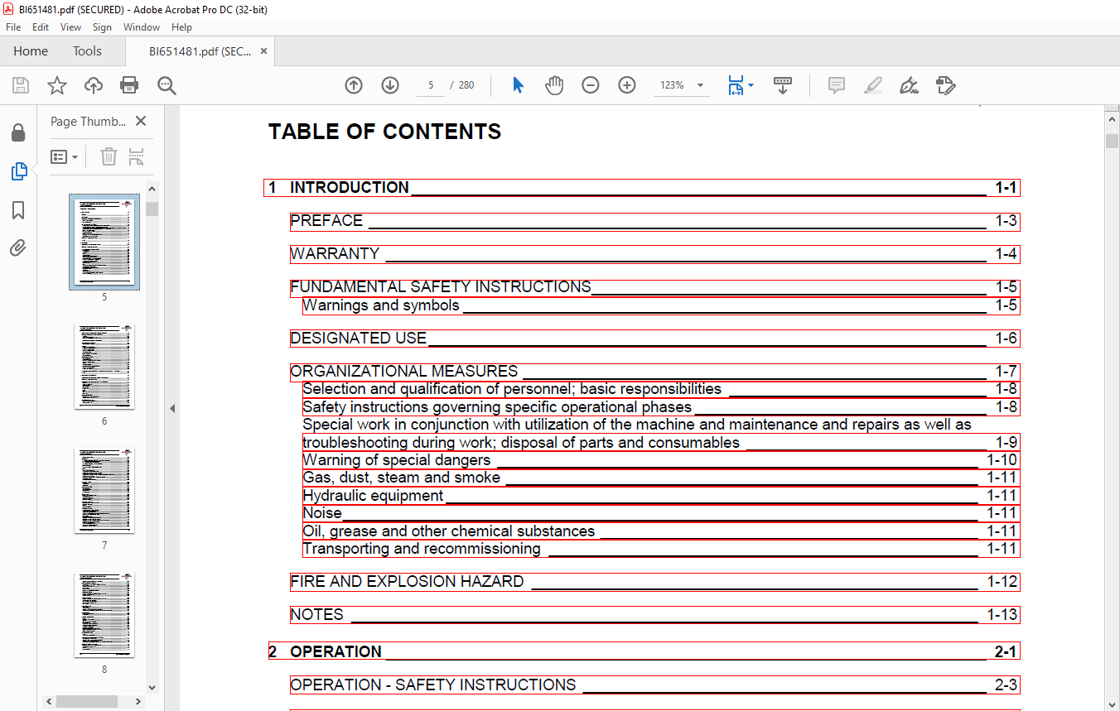Screen dimensions: 1120x711
Task: Go to Warnings and symbols entry
Action: tap(661, 305)
